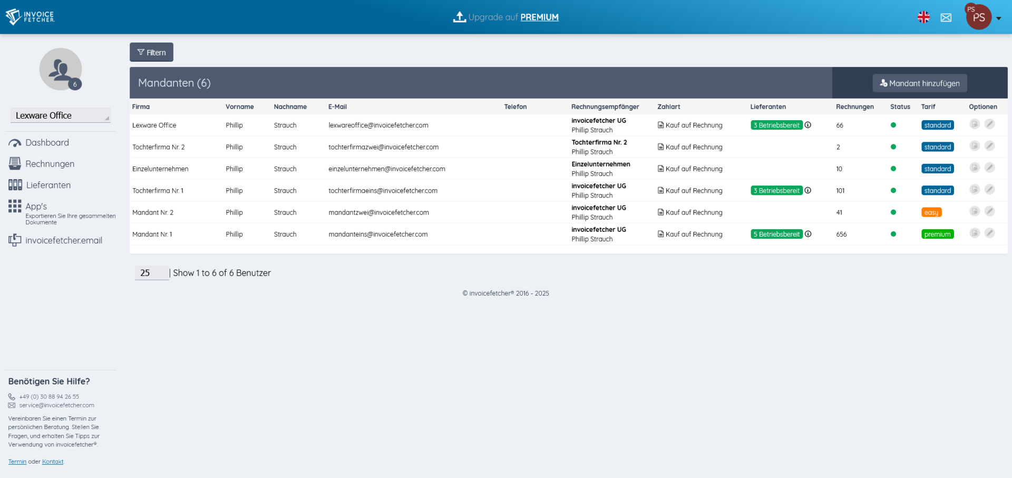Click the Mandant hinzufügen button
Image resolution: width=1012 pixels, height=478 pixels.
920,83
